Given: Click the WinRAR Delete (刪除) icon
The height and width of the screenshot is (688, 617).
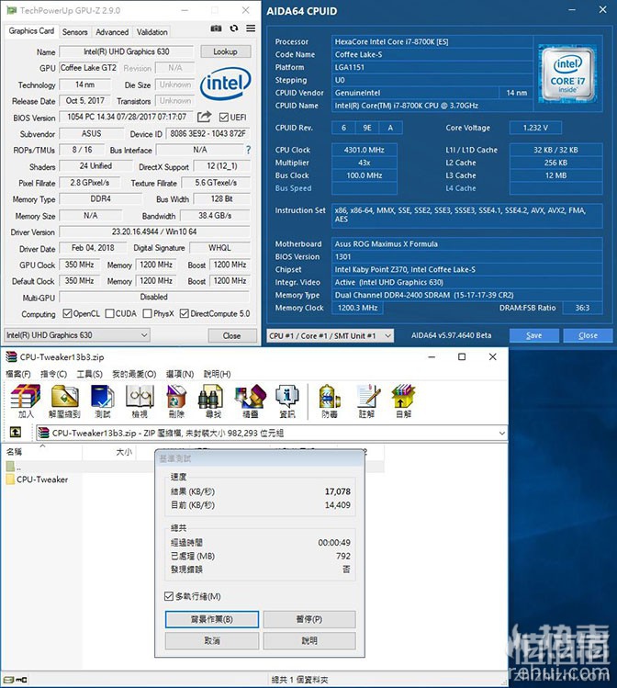Looking at the screenshot, I should coord(176,401).
